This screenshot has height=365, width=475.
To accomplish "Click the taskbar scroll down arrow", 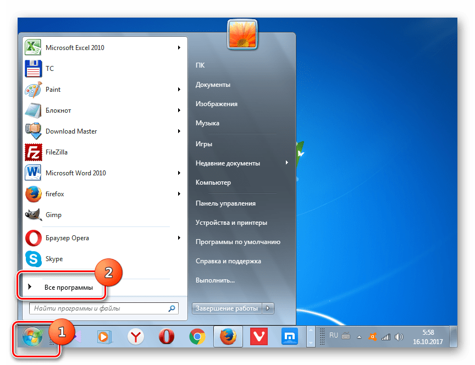I will tap(311, 342).
